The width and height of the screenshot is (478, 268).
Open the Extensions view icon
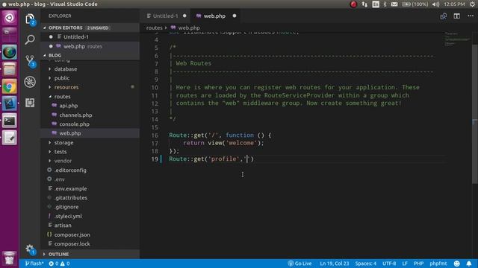[30, 103]
